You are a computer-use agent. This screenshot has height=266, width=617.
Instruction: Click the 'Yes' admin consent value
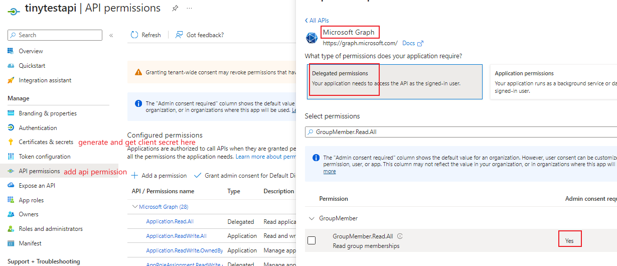point(569,241)
